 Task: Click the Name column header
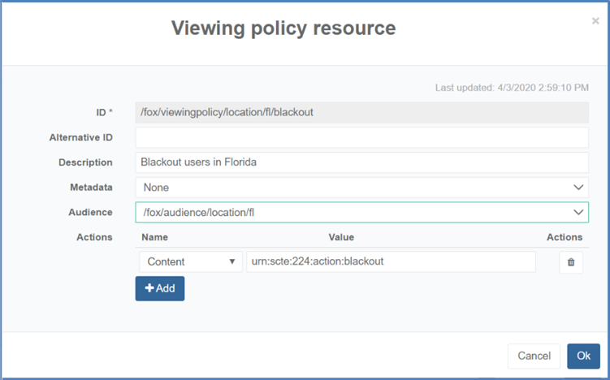154,237
